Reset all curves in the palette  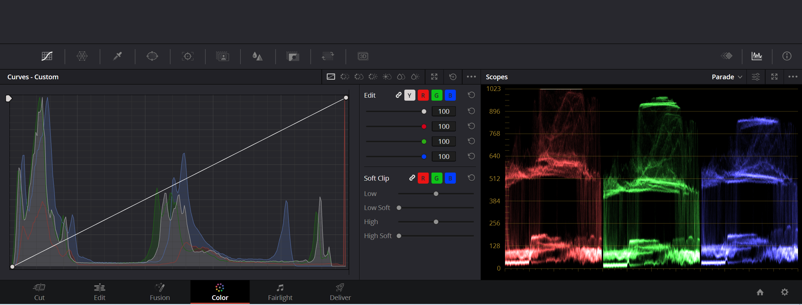click(453, 77)
